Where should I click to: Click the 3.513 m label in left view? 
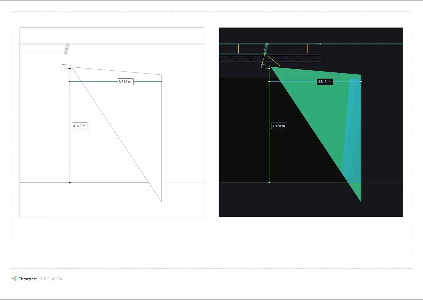coord(126,82)
